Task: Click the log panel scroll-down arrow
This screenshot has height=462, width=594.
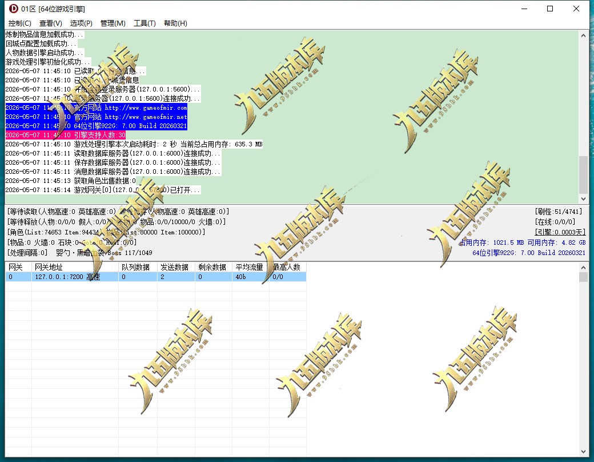Action: pos(583,199)
